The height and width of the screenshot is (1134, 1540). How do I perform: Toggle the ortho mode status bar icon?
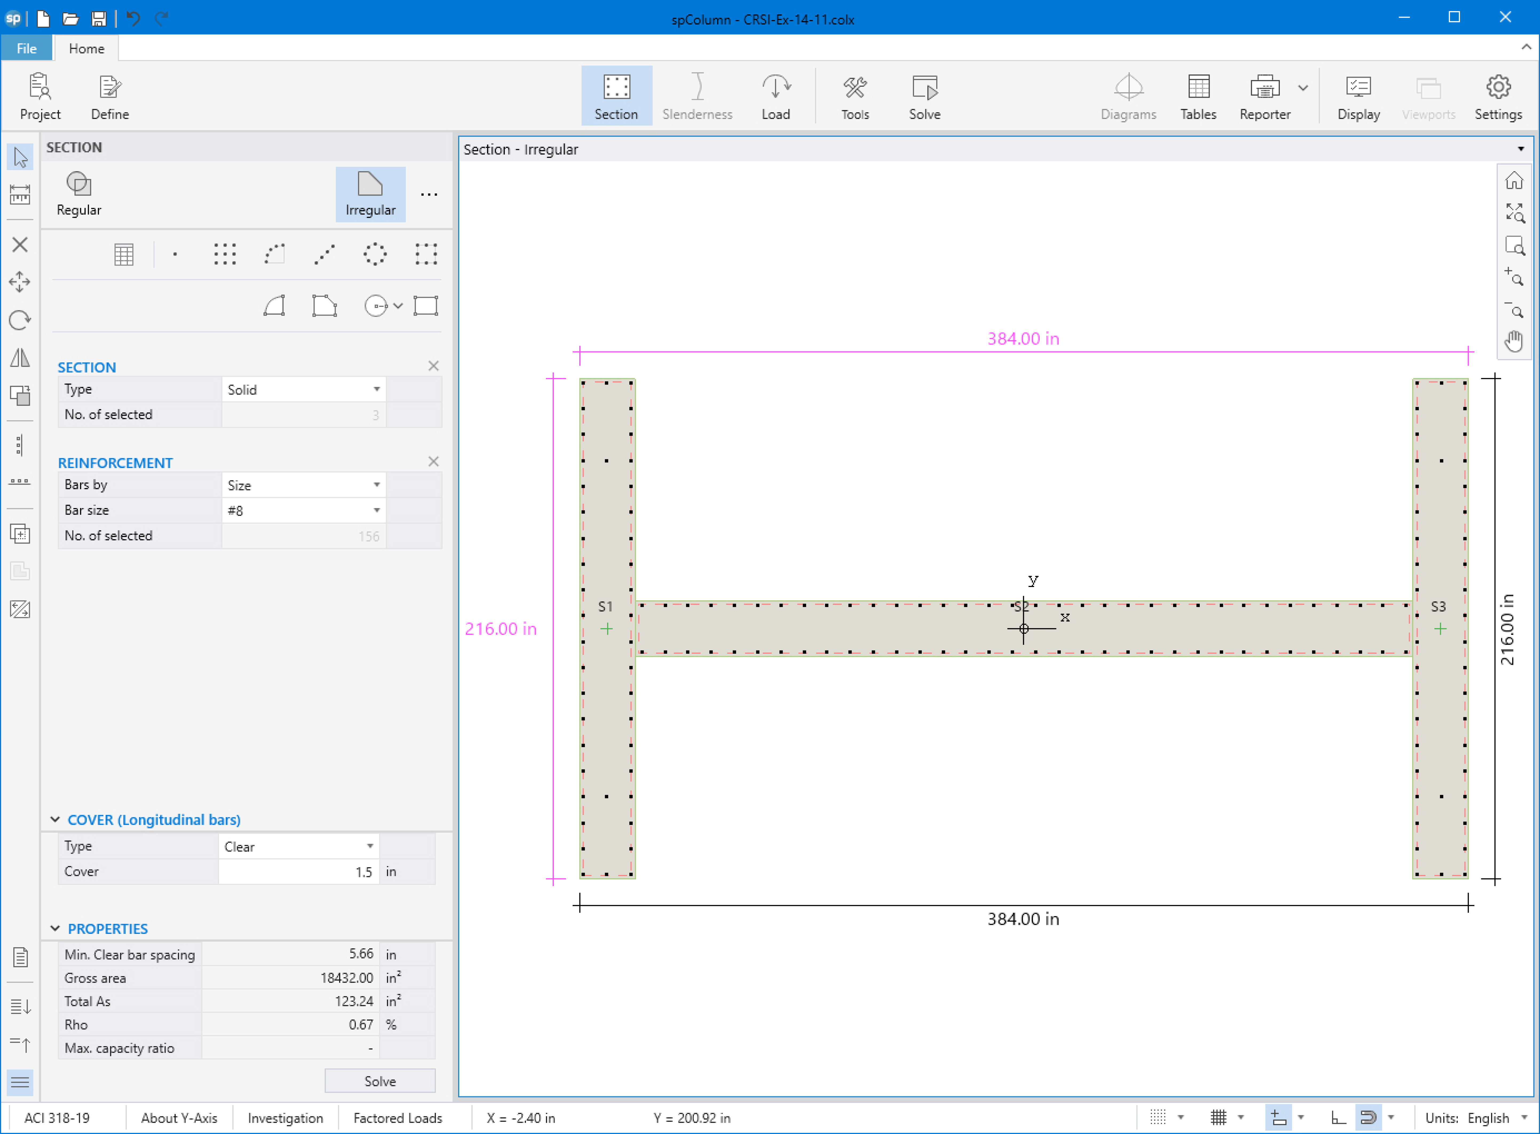coord(1338,1118)
